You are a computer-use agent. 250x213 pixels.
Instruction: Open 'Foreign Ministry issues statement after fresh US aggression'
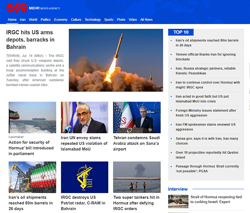pos(206,113)
